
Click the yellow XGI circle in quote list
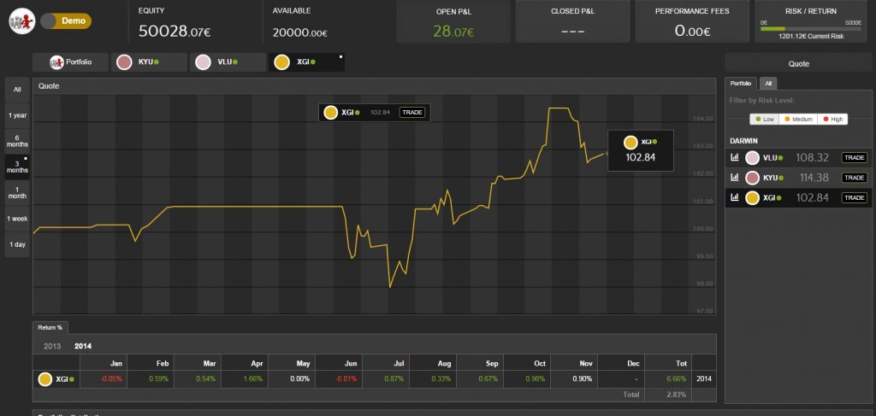click(x=752, y=198)
